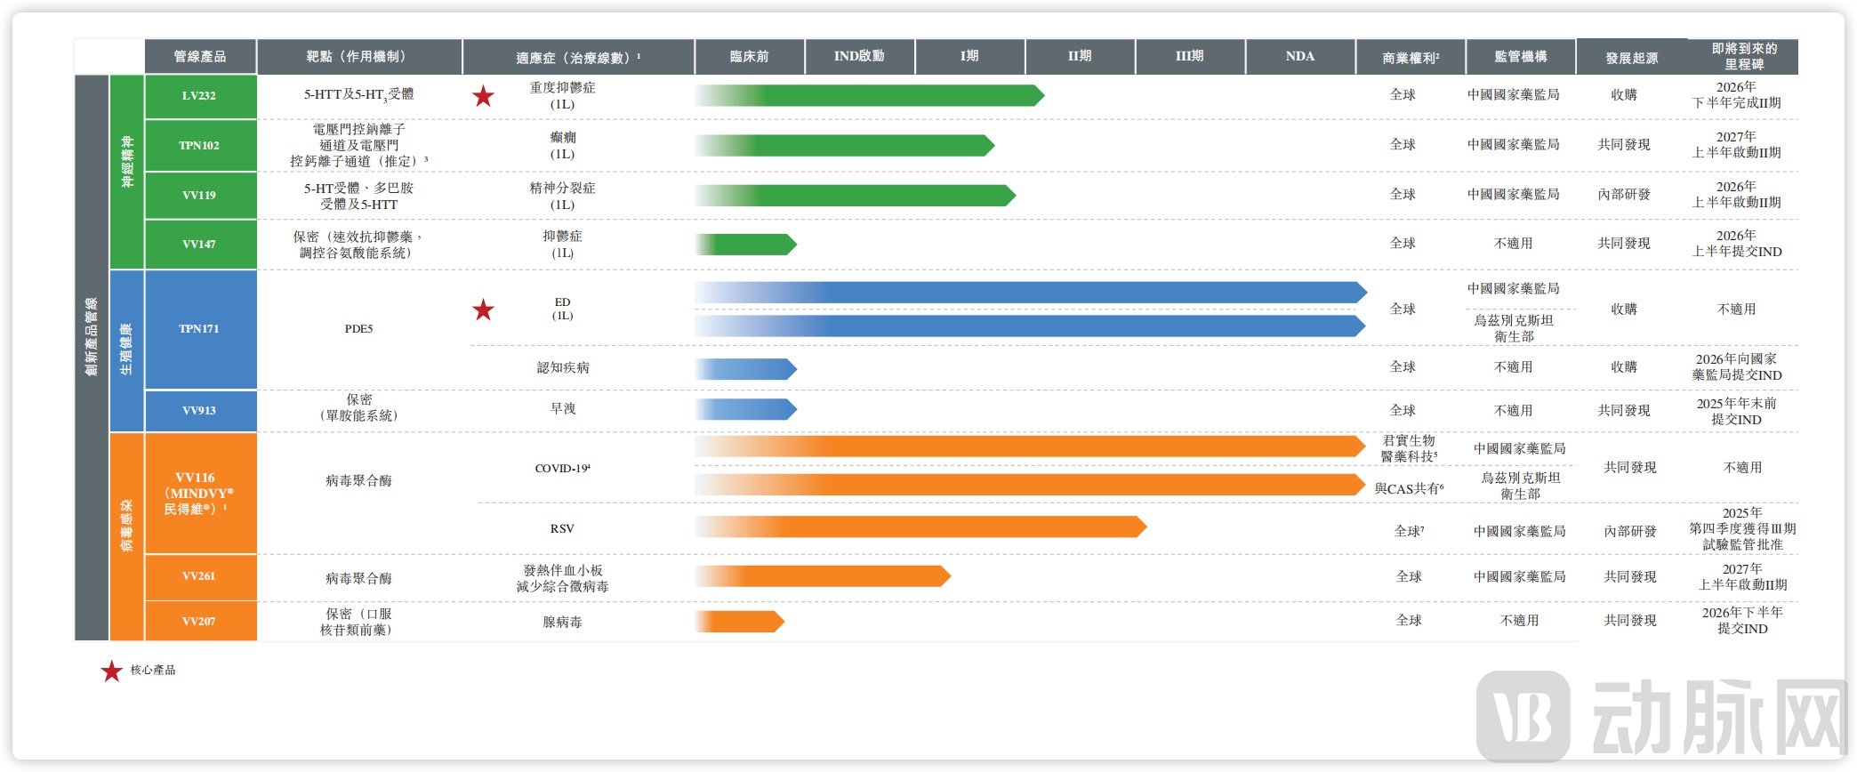
Task: Click the 5-HTT及5-HT3受體 target text
Action: pyautogui.click(x=358, y=95)
